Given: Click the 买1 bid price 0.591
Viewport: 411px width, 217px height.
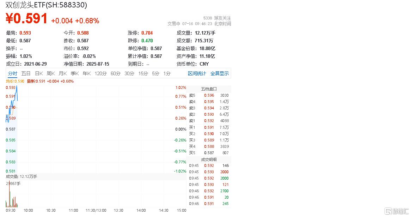Looking at the screenshot, I should point(209,127).
